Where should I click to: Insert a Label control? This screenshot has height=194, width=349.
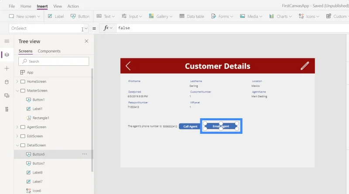(x=56, y=16)
